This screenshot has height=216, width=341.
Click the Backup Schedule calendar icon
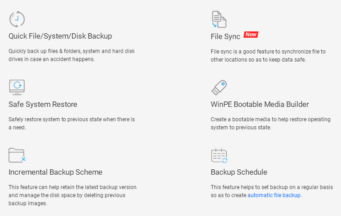(x=219, y=155)
